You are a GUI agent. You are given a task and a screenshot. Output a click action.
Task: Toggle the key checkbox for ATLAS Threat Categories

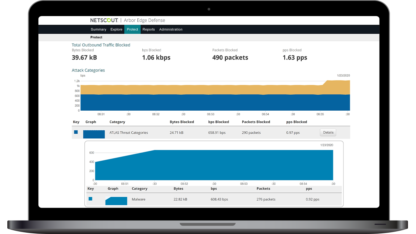[x=76, y=132]
